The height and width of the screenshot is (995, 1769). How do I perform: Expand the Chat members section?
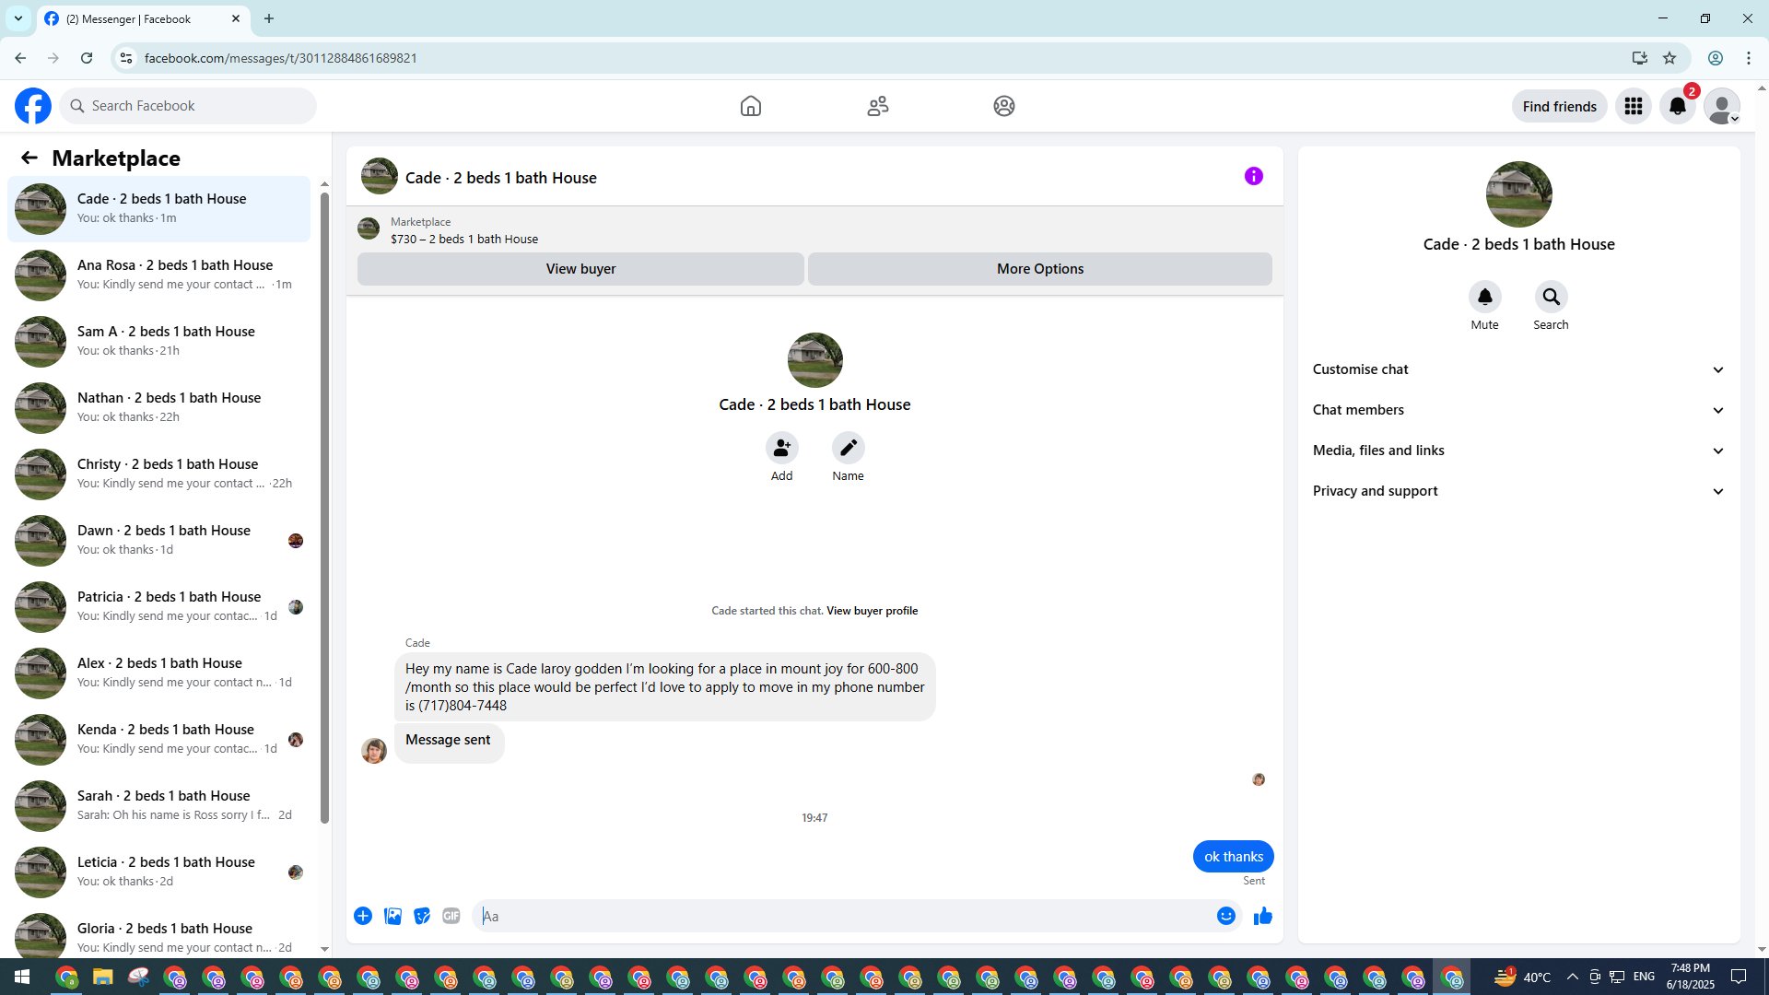(x=1519, y=410)
